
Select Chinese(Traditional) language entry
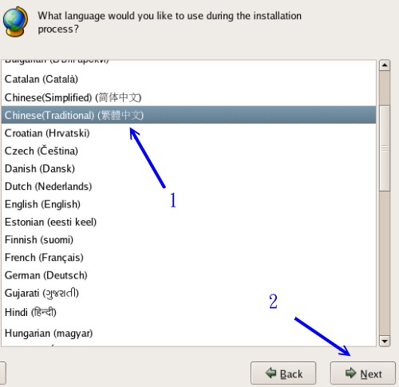(x=188, y=115)
